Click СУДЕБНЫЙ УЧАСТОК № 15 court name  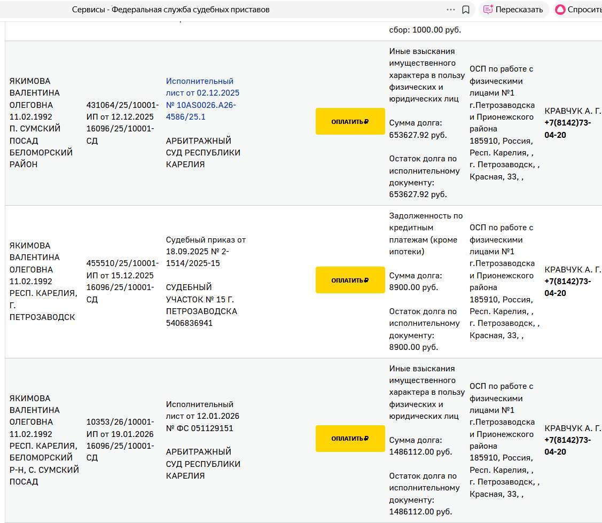point(200,299)
